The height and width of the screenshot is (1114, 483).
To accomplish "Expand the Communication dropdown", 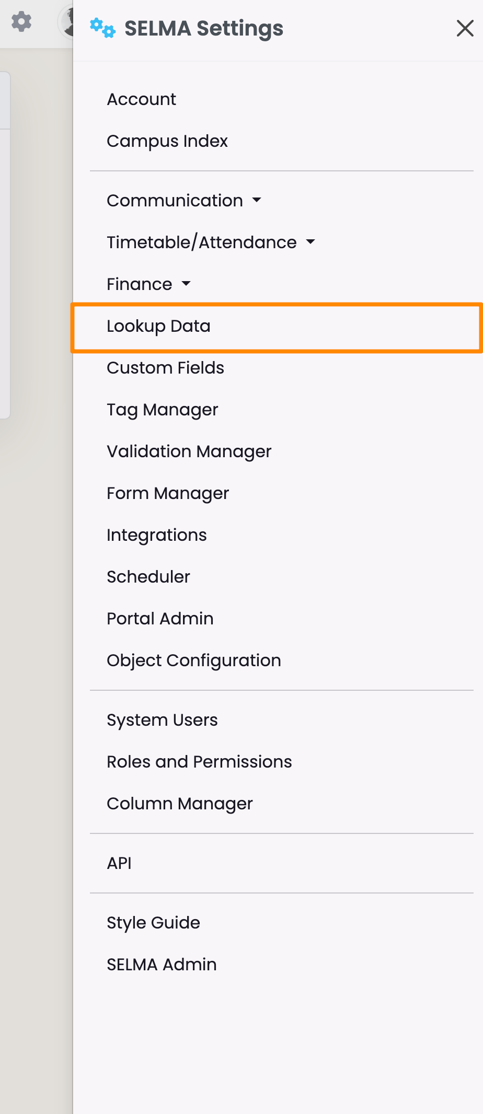I will [x=183, y=201].
